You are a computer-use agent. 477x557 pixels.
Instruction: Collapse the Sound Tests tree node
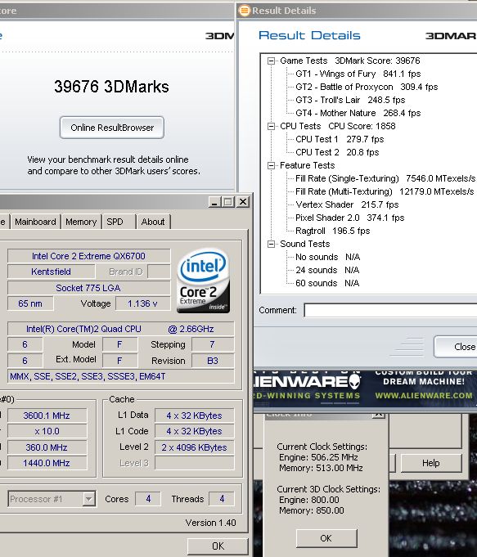[271, 244]
